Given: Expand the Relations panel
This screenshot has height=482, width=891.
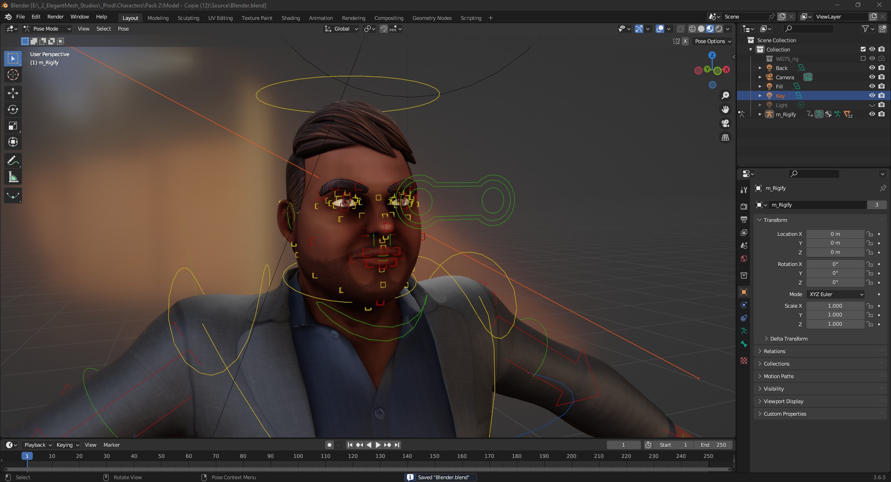Looking at the screenshot, I should [x=820, y=351].
